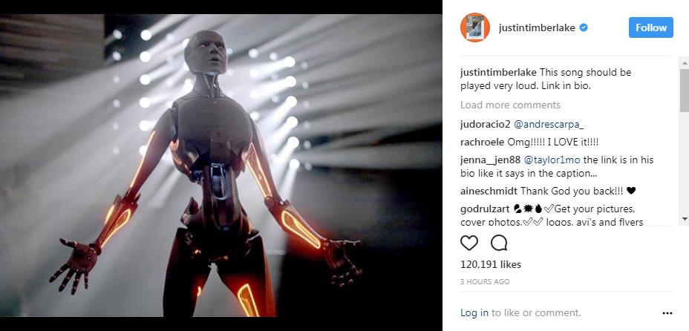Viewport: 689px width, 331px height.
Task: Like the post with the heart icon
Action: click(x=468, y=243)
